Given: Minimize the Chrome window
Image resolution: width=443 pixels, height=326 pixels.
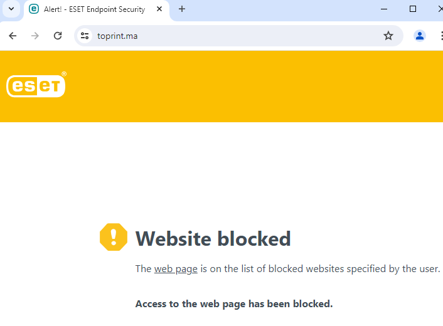Looking at the screenshot, I should tap(384, 9).
